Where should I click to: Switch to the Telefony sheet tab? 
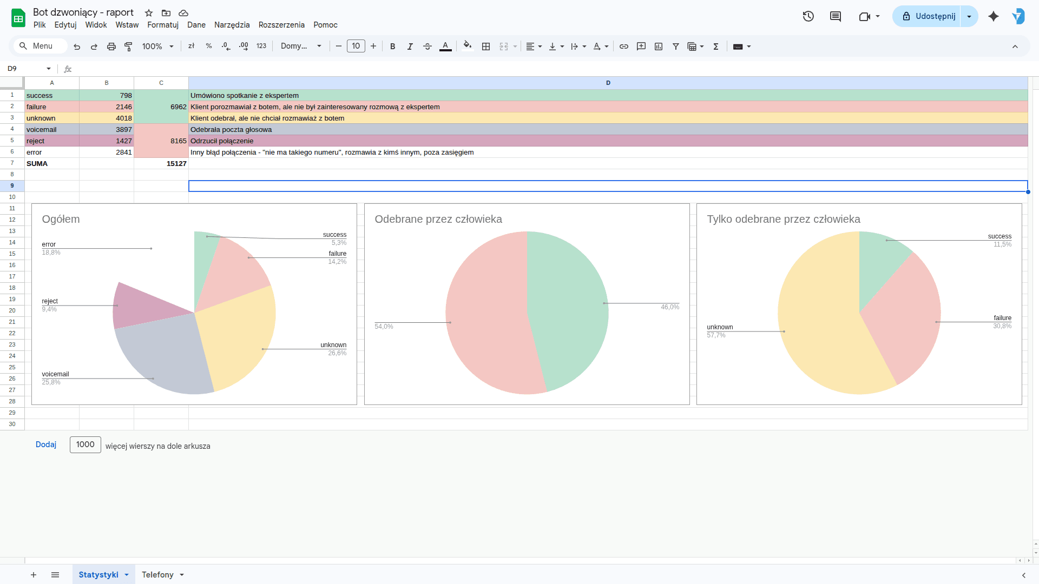click(x=157, y=575)
